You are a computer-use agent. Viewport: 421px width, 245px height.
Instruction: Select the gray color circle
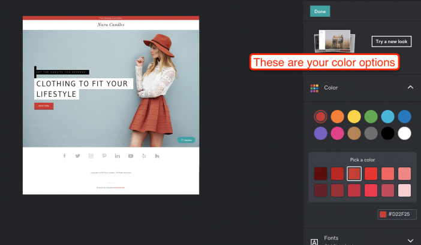click(371, 133)
